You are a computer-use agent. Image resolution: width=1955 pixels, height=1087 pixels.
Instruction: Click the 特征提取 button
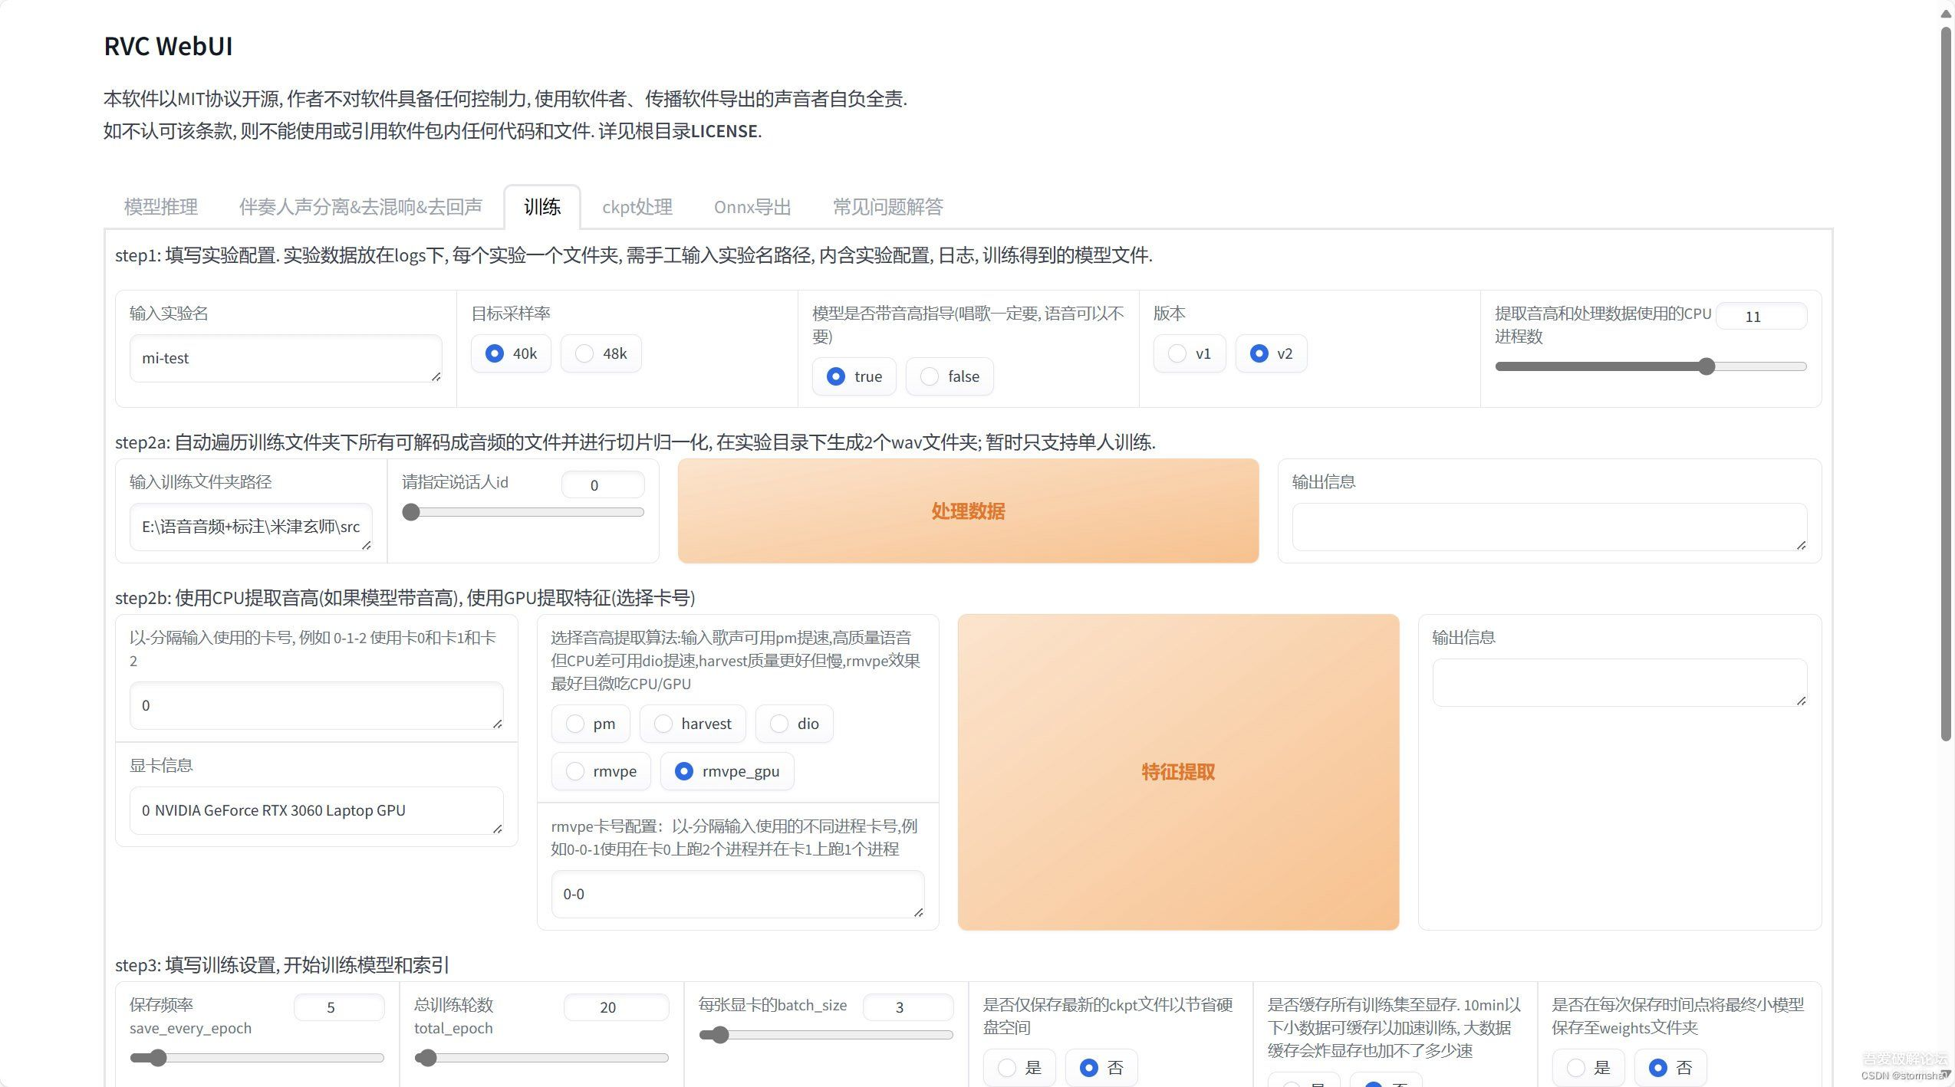pyautogui.click(x=1178, y=772)
